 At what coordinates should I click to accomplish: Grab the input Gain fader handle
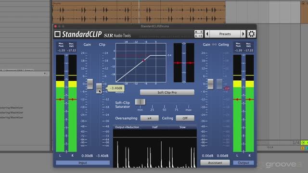click(x=90, y=84)
